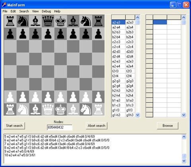Select the g1-f3 move row
The image size is (191, 167).
[123, 110]
